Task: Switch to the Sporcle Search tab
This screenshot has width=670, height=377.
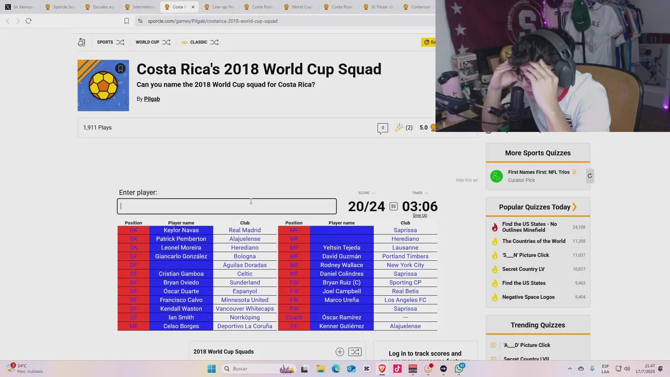Action: (60, 7)
